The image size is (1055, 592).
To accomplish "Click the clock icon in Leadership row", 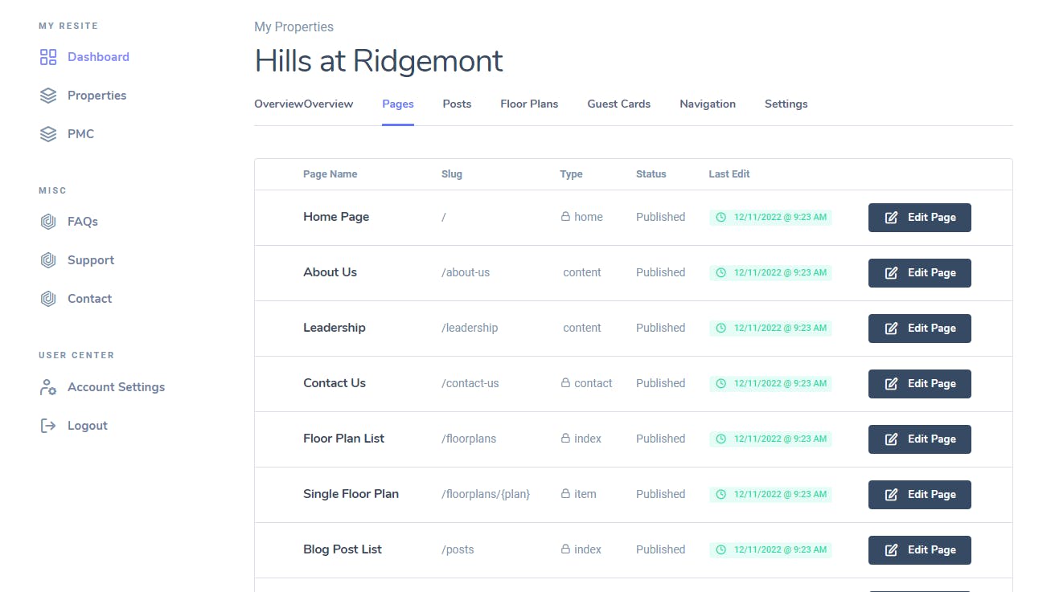I will [721, 328].
